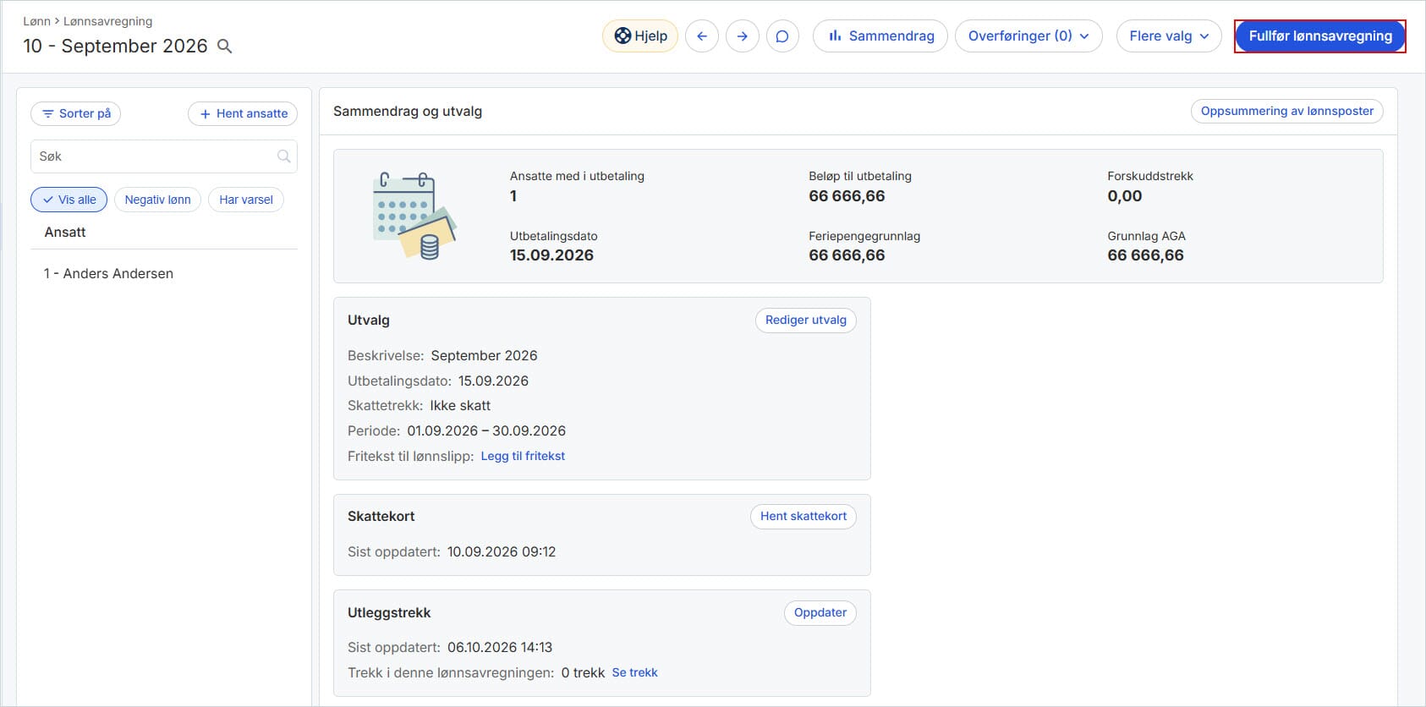Open the Sorter på sort menu
Viewport: 1426px width, 707px height.
(x=76, y=113)
